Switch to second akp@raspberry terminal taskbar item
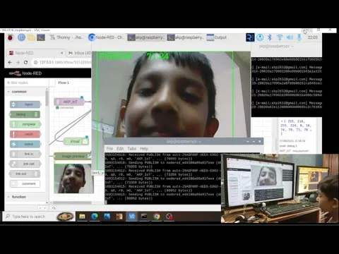Screen dimensions: 339x254 [186, 37]
